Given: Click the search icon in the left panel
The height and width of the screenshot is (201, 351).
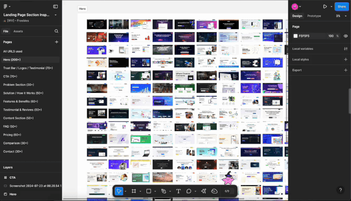Looking at the screenshot, I should (x=57, y=31).
